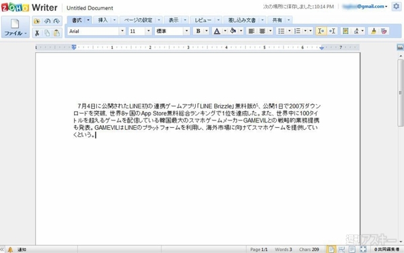Click the clear formatting eraser icon

[384, 31]
